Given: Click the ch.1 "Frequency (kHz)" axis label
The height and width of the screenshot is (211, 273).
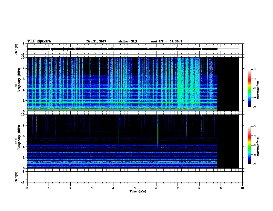Looking at the screenshot, I should pyautogui.click(x=19, y=80).
